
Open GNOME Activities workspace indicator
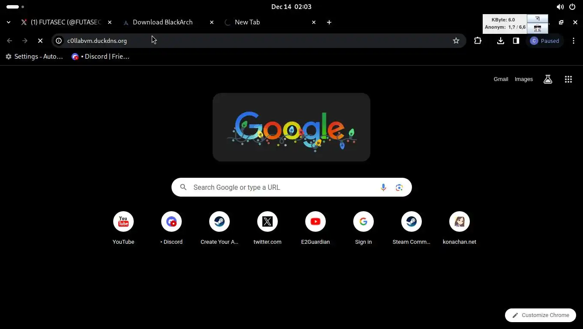pyautogui.click(x=15, y=7)
